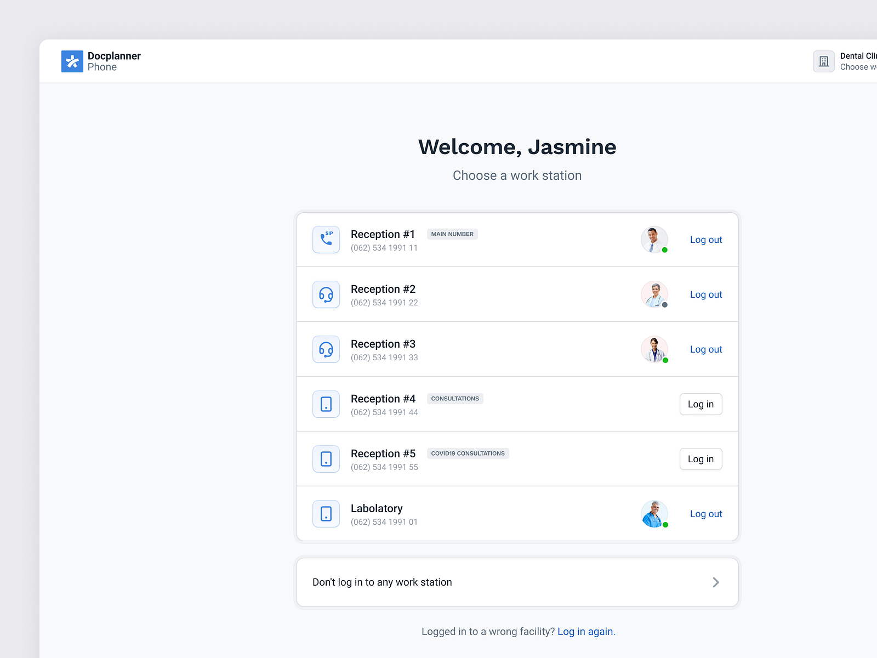Open the Dental Clinic building icon in header
This screenshot has width=877, height=658.
pyautogui.click(x=823, y=61)
